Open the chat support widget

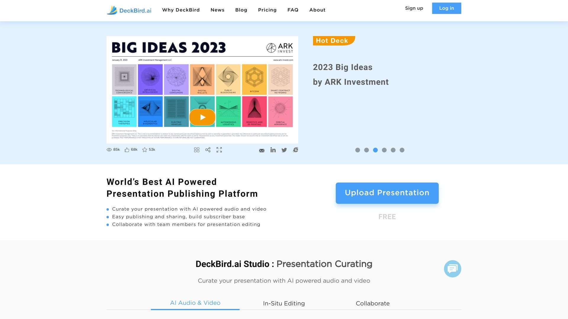[x=452, y=268]
